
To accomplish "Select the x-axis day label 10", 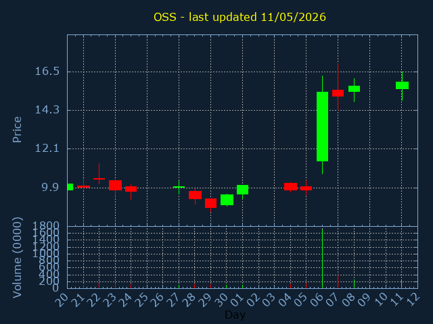I will 380,300.
